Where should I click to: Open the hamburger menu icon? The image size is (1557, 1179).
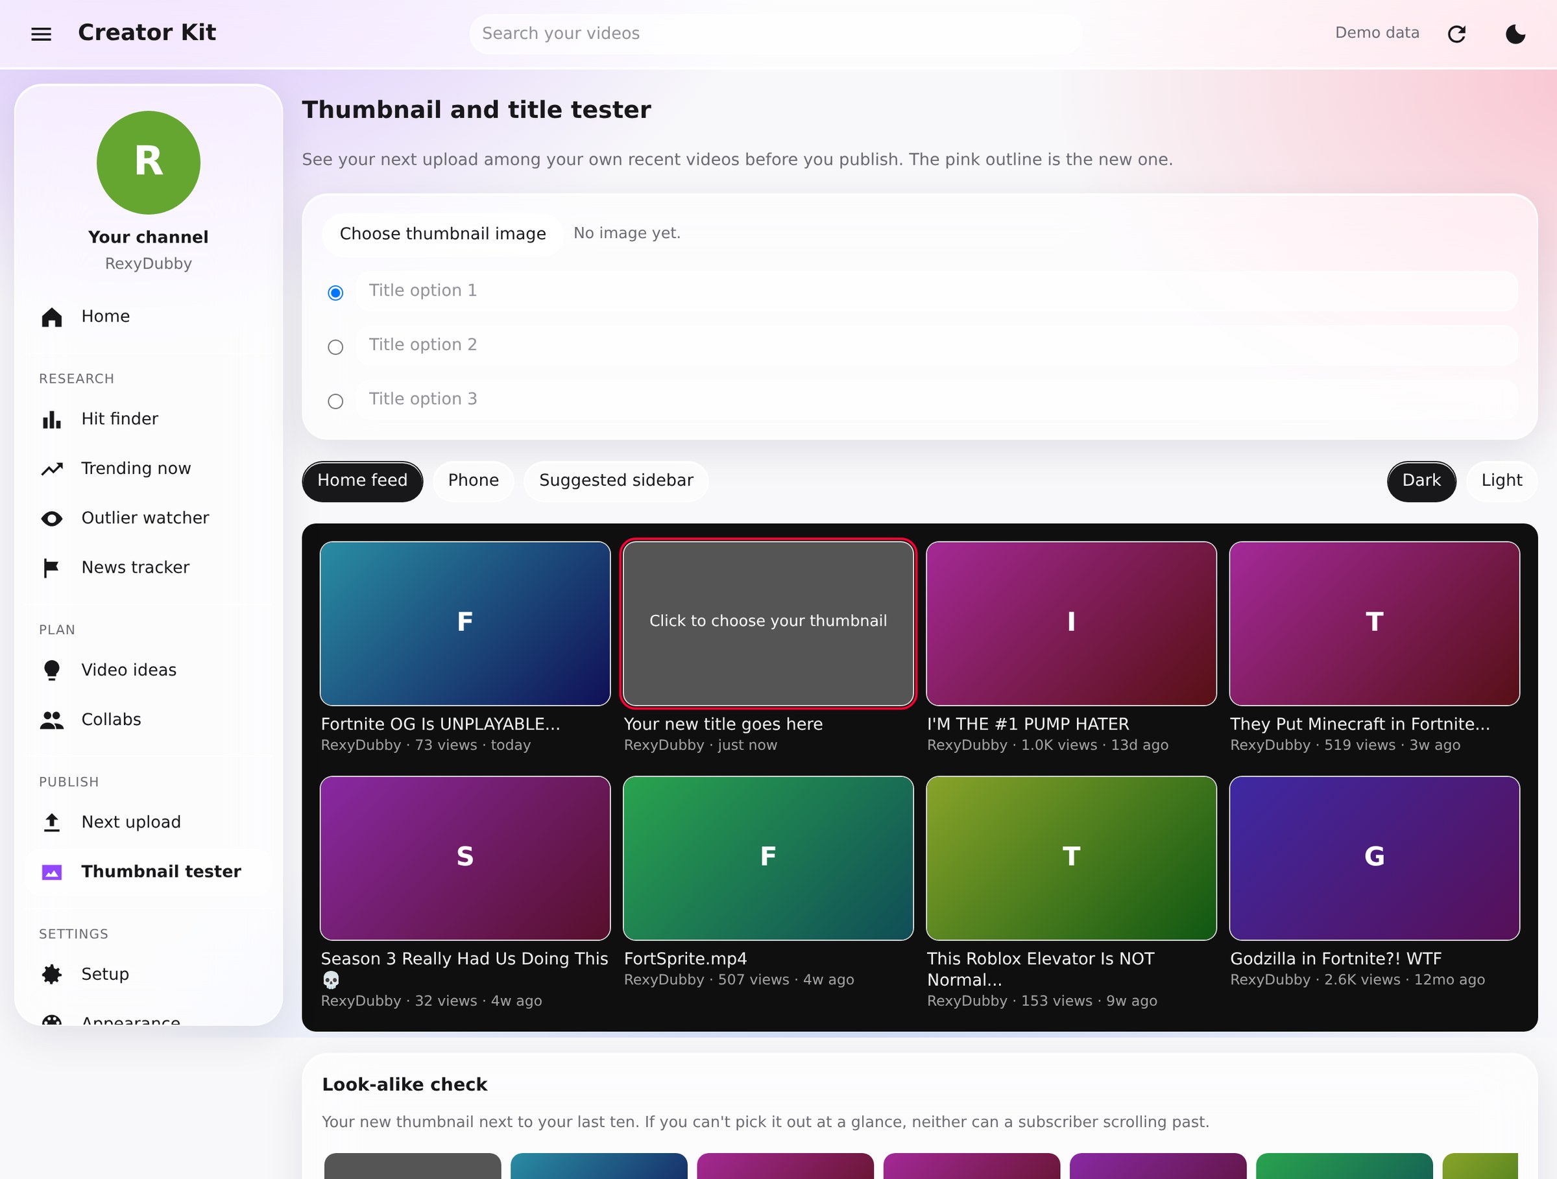tap(42, 34)
